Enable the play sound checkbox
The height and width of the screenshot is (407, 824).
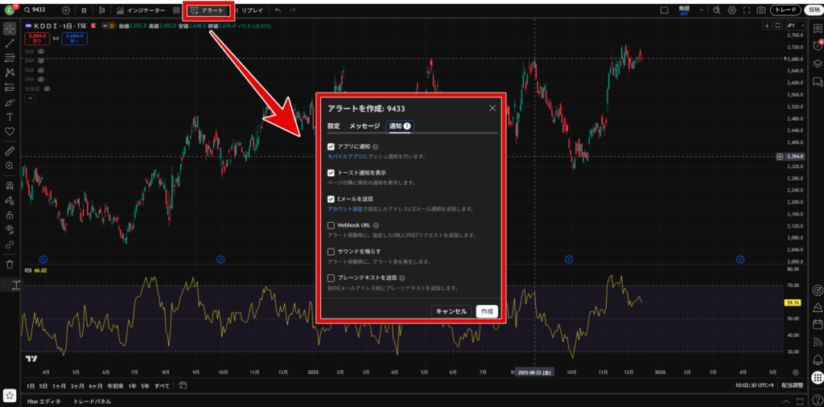tap(332, 252)
